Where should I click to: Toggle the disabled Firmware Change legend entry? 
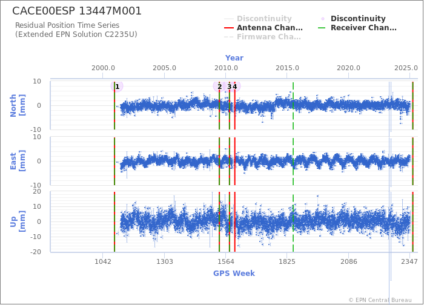[262, 37]
